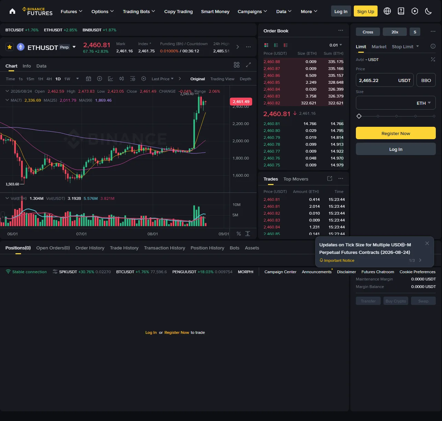Toggle the ETHUSDT favorite star
442x421 pixels.
(x=10, y=47)
